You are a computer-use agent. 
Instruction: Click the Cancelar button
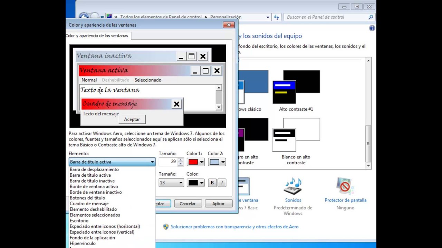pos(188,204)
